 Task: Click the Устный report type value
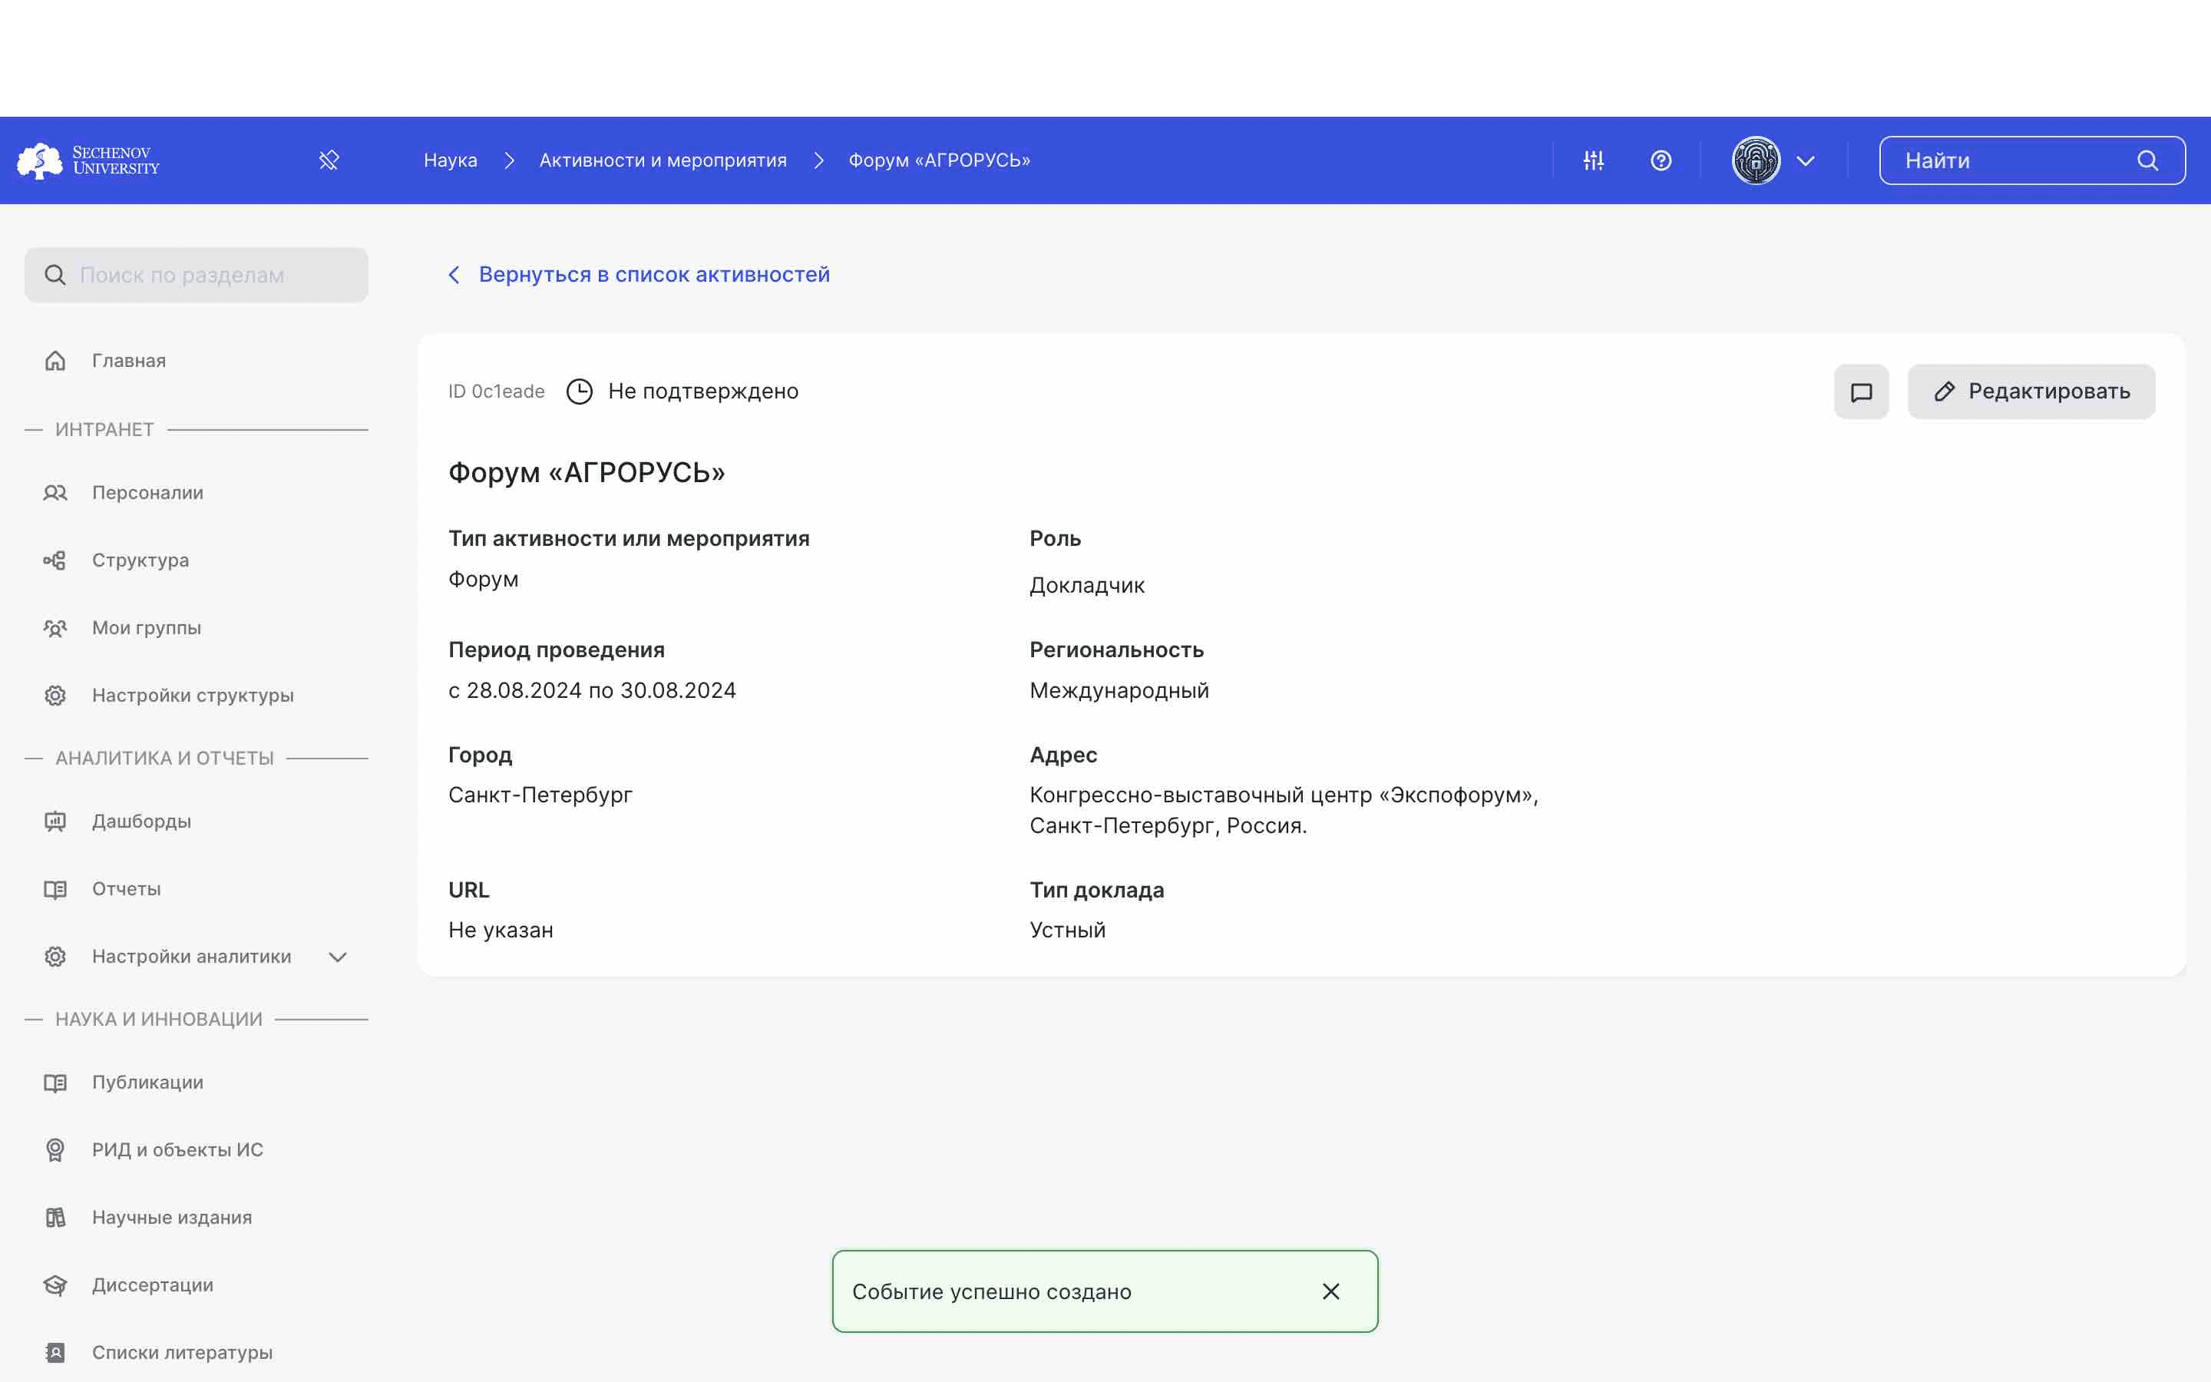click(1067, 930)
